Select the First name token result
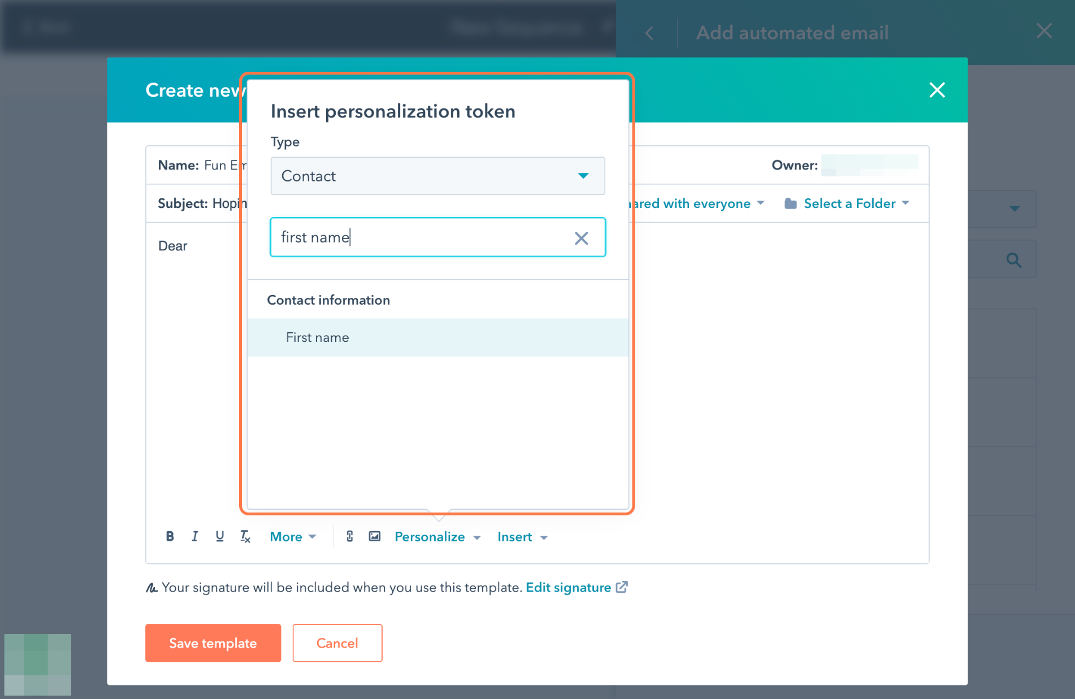Viewport: 1075px width, 699px height. click(437, 337)
